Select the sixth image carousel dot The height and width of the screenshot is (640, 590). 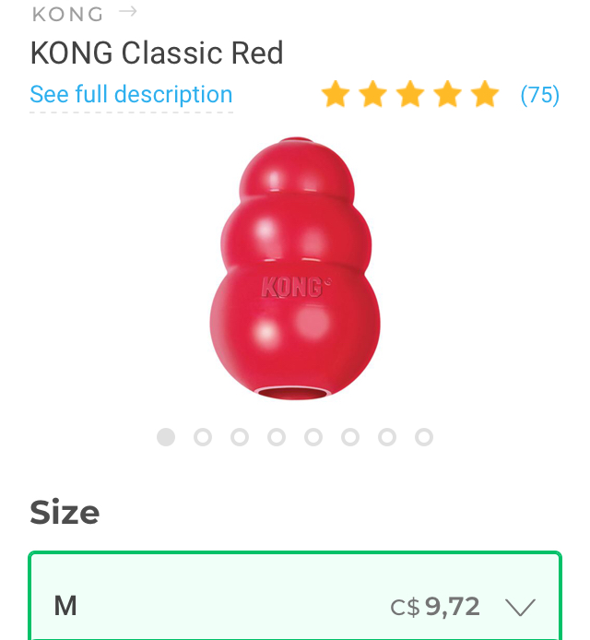(350, 437)
